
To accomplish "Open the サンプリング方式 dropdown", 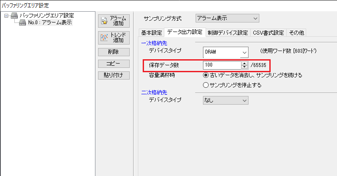I will click(227, 18).
